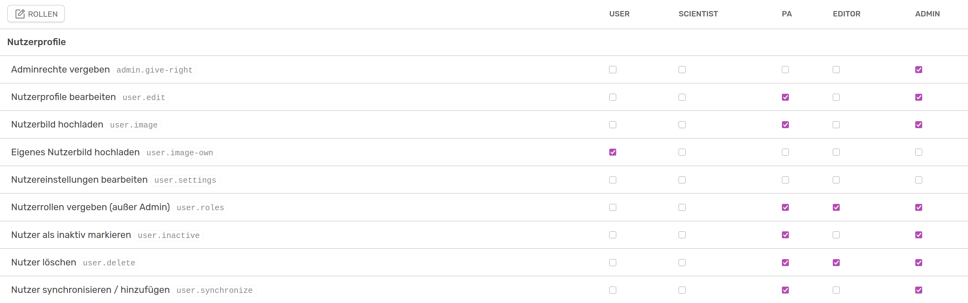Uncheck PA for Nutzerprofile bearbeiten

click(785, 97)
